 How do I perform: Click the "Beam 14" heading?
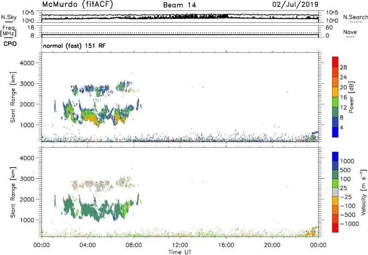pos(179,5)
